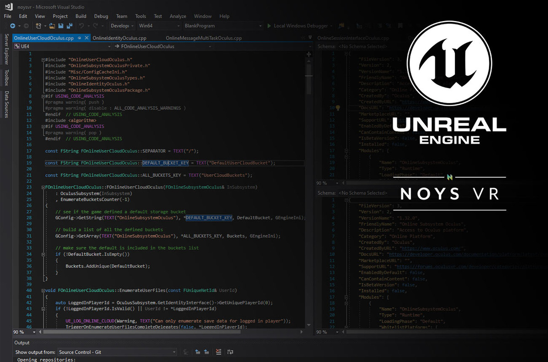
Task: Open the DocsURL link in lower JSON panel
Action: click(x=466, y=254)
